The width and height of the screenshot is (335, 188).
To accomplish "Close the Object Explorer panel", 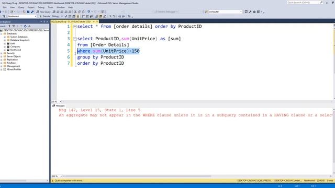I will coord(47,21).
